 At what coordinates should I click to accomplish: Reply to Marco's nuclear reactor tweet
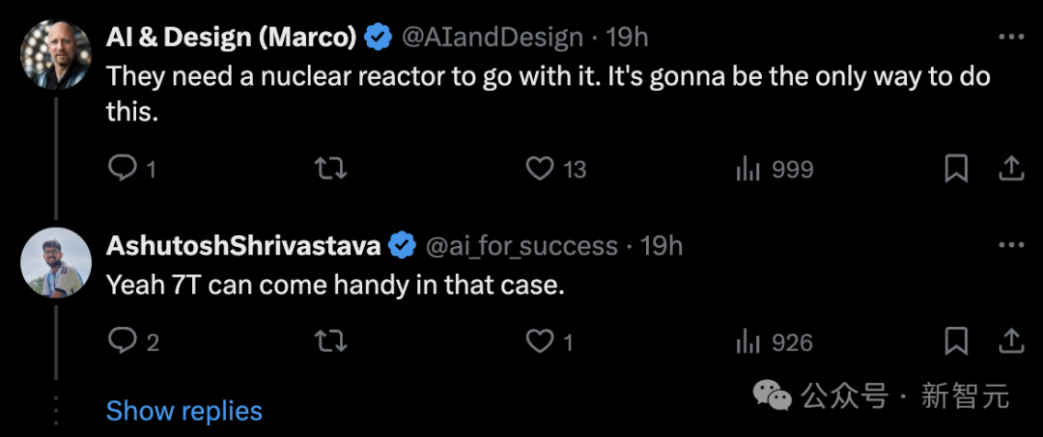tap(123, 170)
